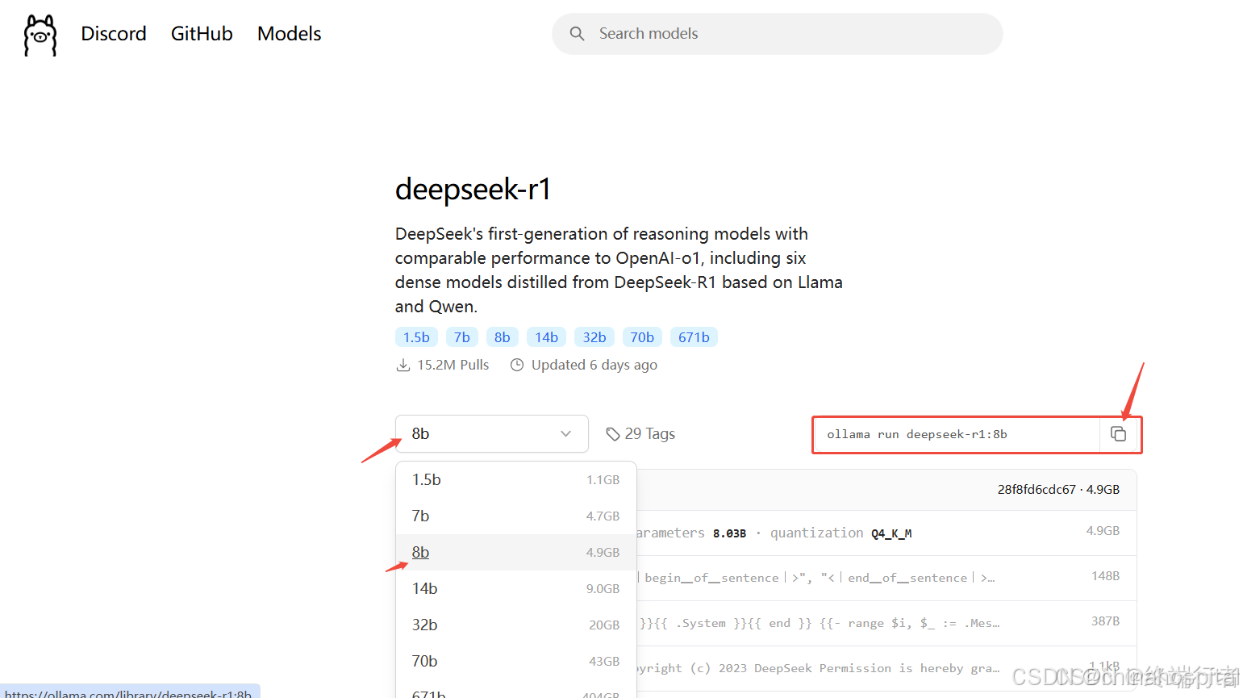Open the 29 Tags link
The height and width of the screenshot is (698, 1243).
click(x=640, y=434)
